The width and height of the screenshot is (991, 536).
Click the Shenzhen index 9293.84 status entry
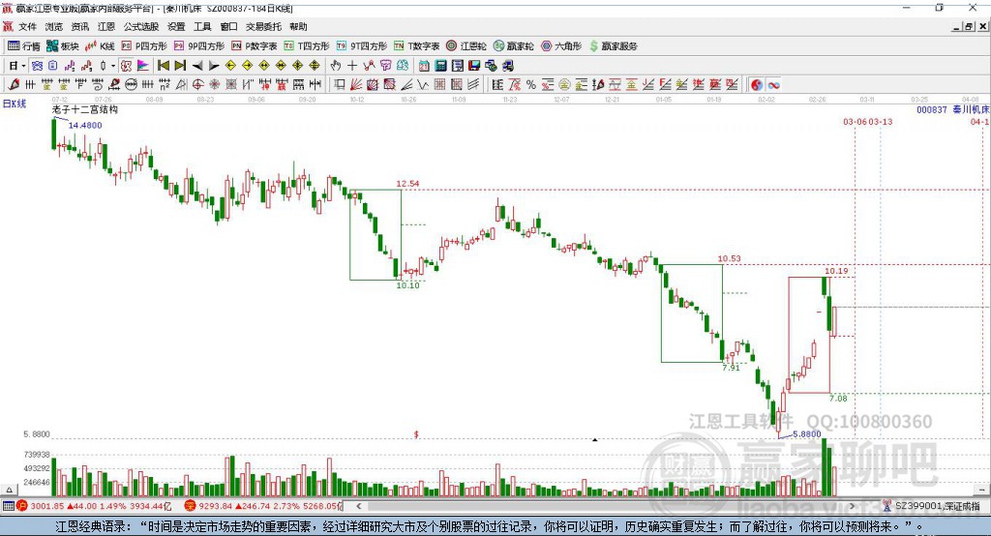pos(263,506)
